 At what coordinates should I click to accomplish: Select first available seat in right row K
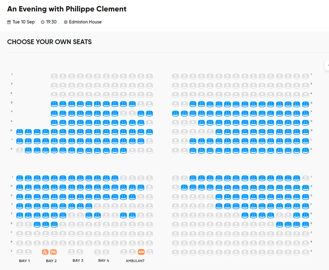193,150
